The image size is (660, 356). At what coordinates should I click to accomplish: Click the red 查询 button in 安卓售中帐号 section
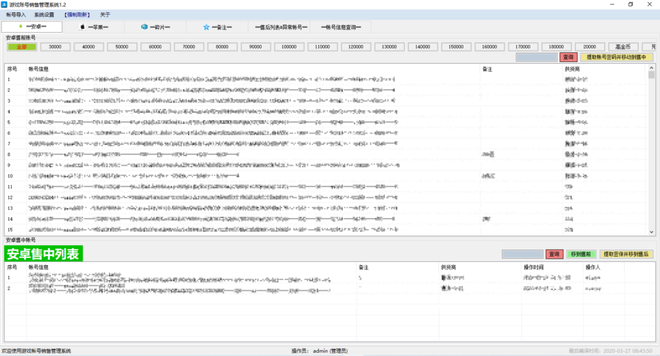point(554,254)
